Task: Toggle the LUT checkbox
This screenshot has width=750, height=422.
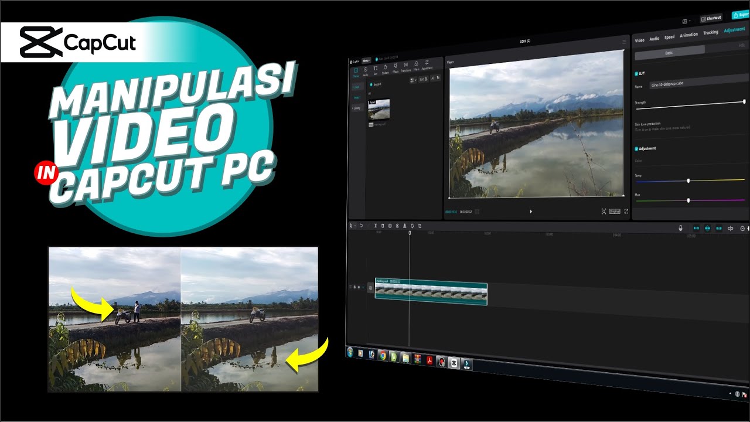Action: coord(637,74)
